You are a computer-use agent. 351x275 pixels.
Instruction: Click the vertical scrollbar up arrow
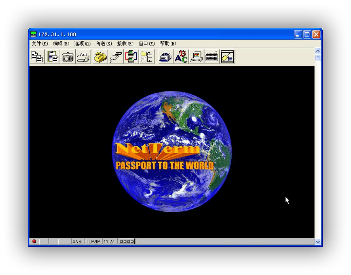click(x=318, y=51)
